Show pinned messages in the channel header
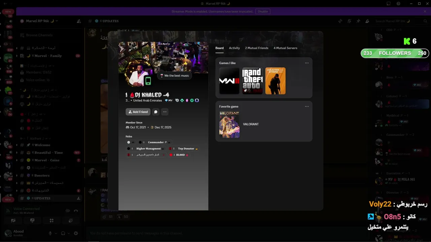The height and width of the screenshot is (242, 431). click(358, 21)
